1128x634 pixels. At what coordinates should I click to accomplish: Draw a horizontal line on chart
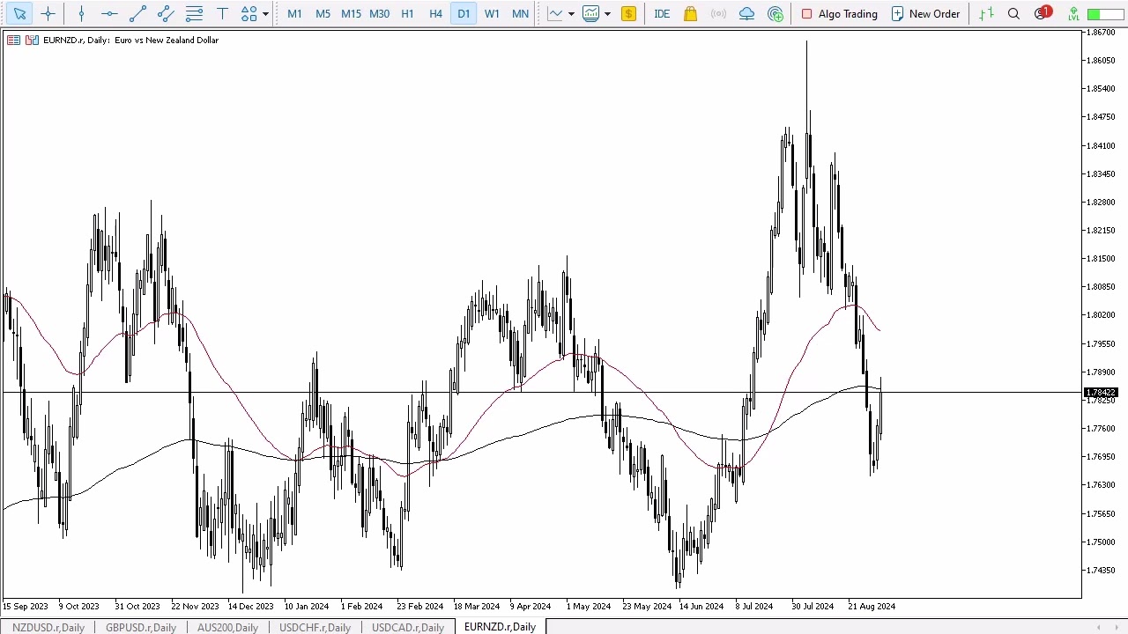pyautogui.click(x=109, y=13)
